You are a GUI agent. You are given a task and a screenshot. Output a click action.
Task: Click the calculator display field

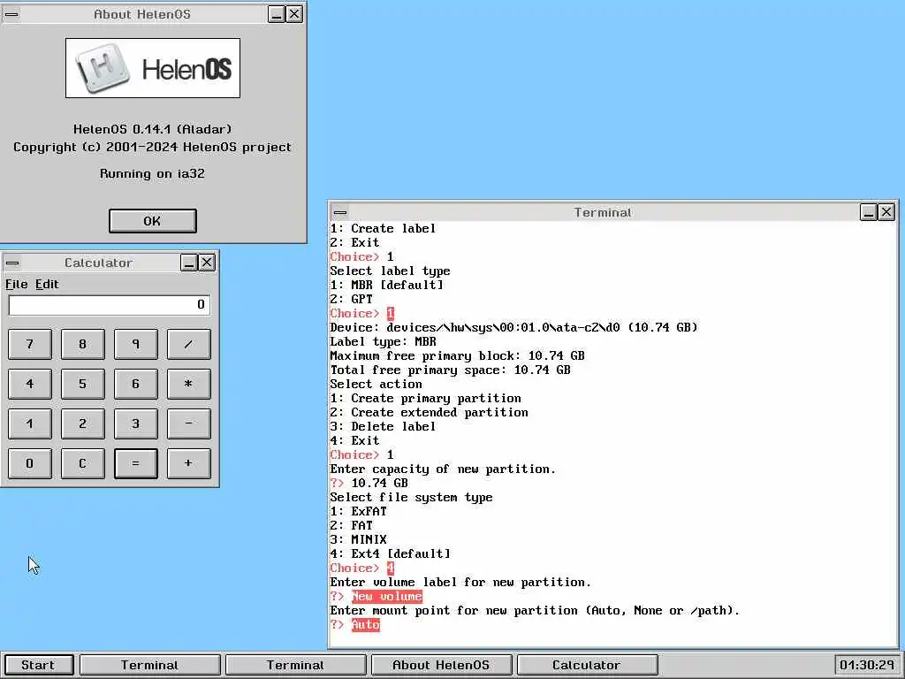click(109, 305)
